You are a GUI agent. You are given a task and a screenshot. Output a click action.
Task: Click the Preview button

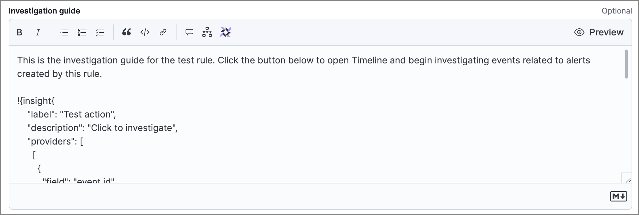coord(606,32)
